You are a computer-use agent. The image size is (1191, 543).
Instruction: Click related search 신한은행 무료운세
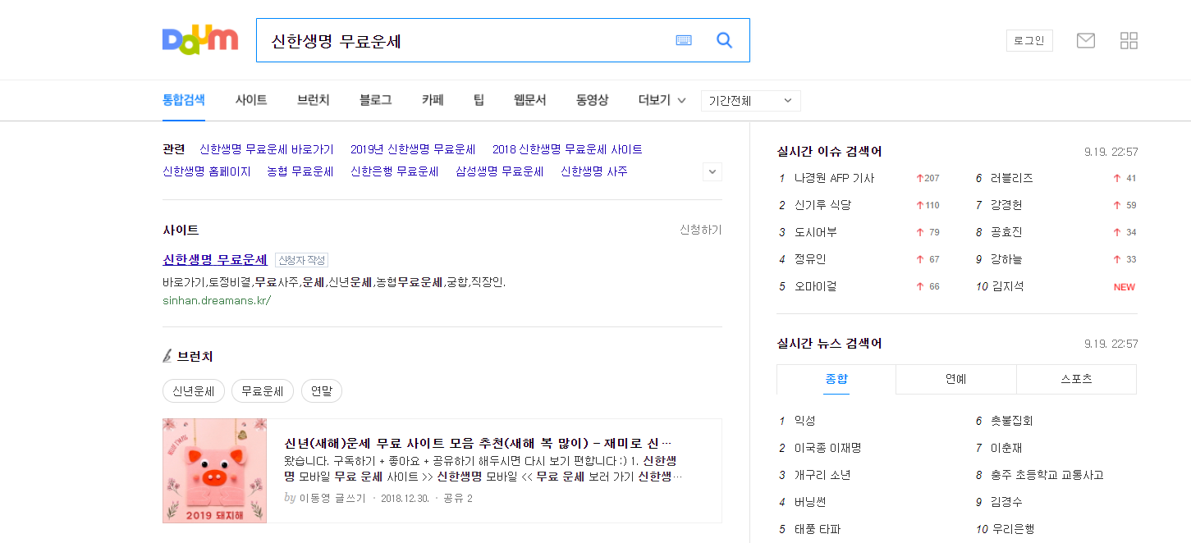[395, 171]
